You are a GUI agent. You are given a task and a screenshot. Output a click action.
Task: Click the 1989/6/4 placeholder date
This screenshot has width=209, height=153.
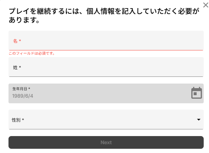[x=23, y=96]
